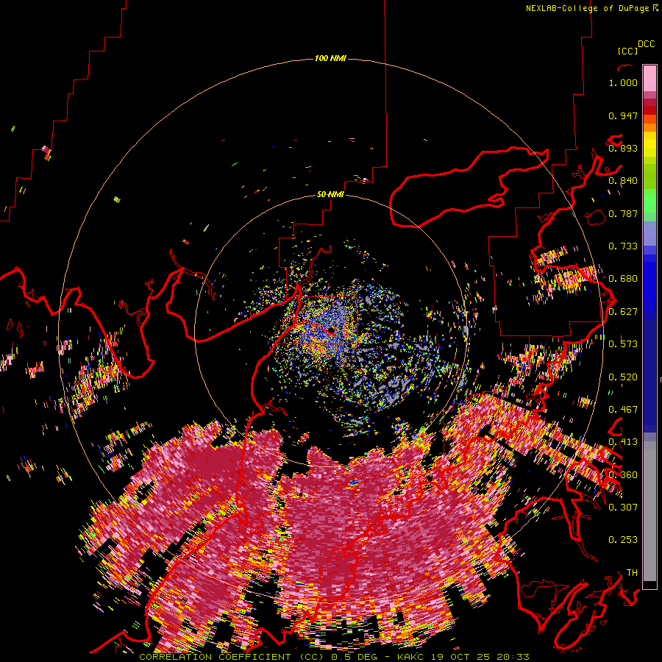Click the 0.5 DEG elevation text
This screenshot has width=662, height=662.
[354, 657]
